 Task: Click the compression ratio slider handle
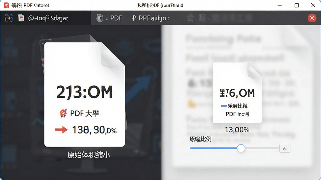[x=241, y=148]
